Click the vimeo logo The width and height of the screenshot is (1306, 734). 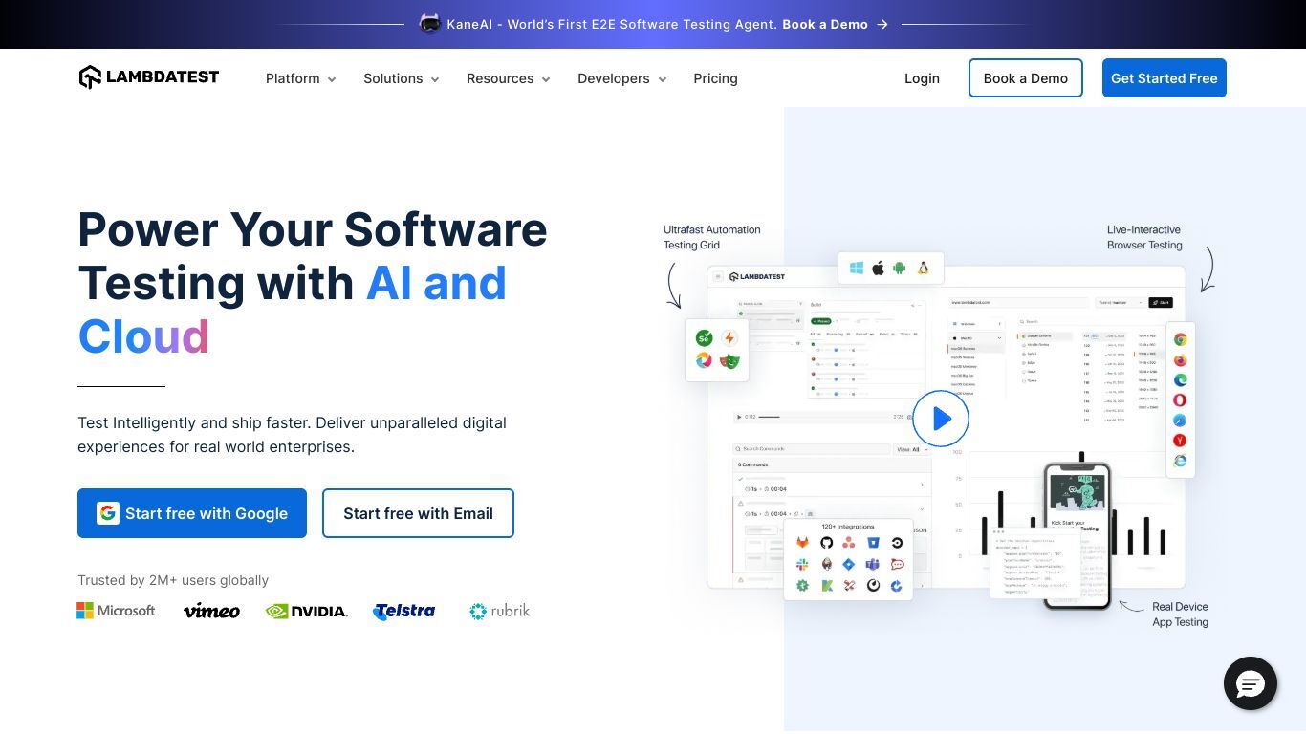211,611
